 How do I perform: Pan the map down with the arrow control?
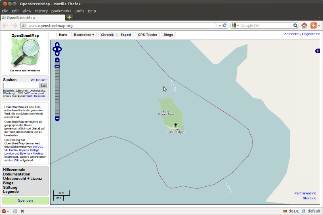[57, 54]
